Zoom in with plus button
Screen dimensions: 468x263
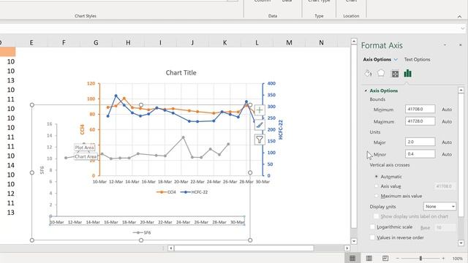pos(444,259)
